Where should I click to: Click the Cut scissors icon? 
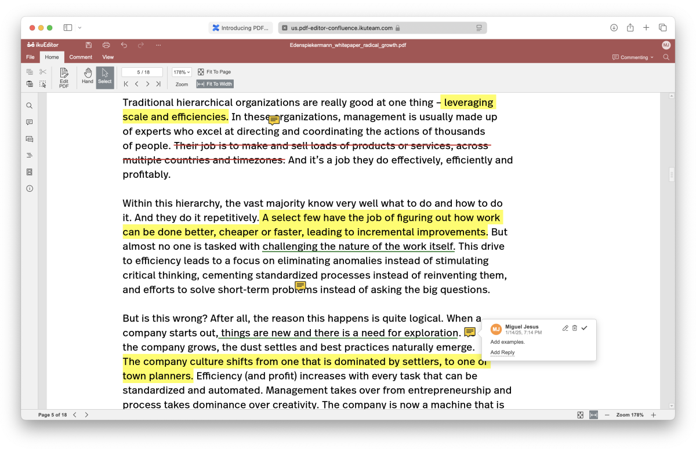pyautogui.click(x=43, y=72)
